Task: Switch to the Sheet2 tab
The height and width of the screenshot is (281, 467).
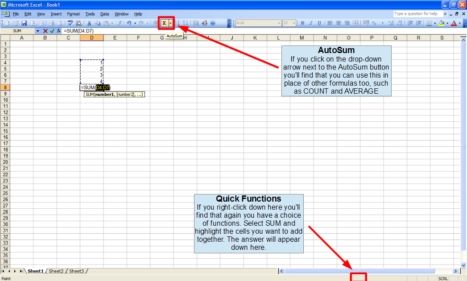Action: [x=56, y=271]
